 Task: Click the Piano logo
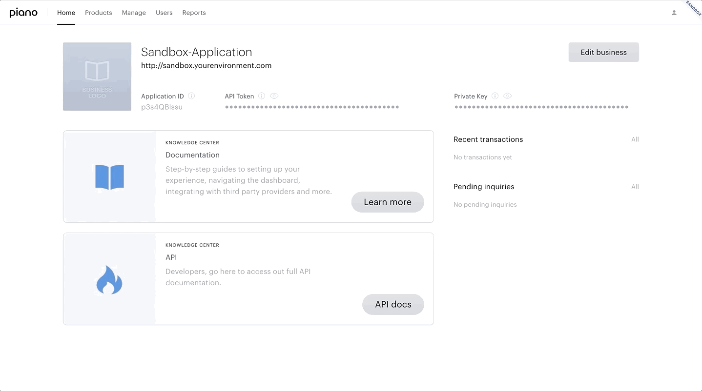(x=23, y=13)
